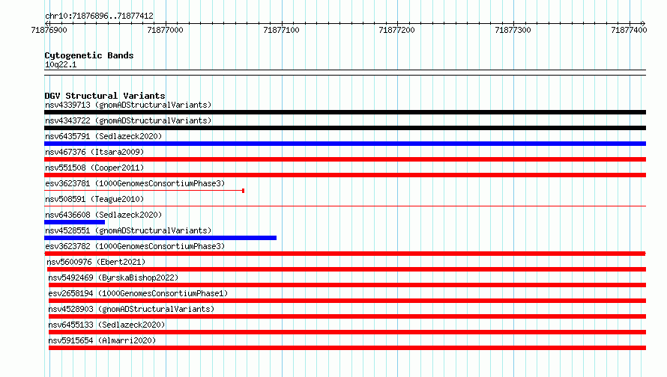667x377 pixels.
Task: Click the right arrow end of ruler
Action: tap(644, 23)
